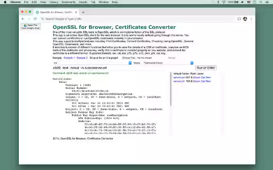
Task: Open the Sample 1 link
Action: click(x=69, y=58)
